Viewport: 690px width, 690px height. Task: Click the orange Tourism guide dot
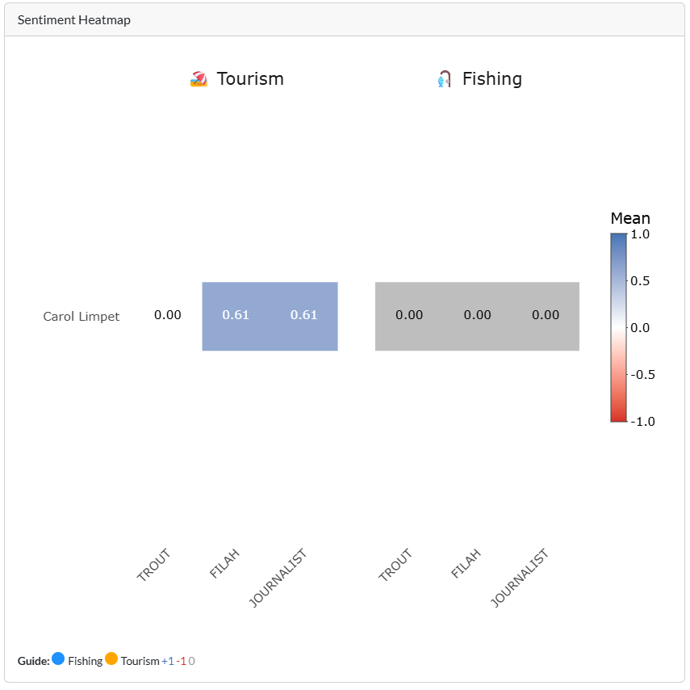click(111, 659)
